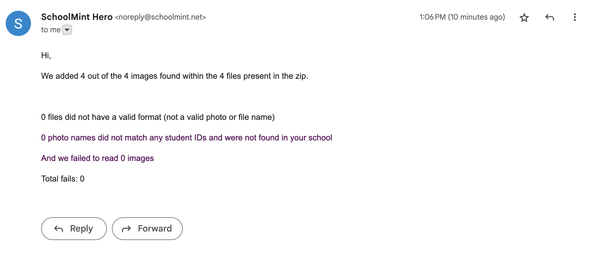Click the "(not a valid photo or file name)" parenthetical
This screenshot has width=597, height=253.
pos(219,117)
